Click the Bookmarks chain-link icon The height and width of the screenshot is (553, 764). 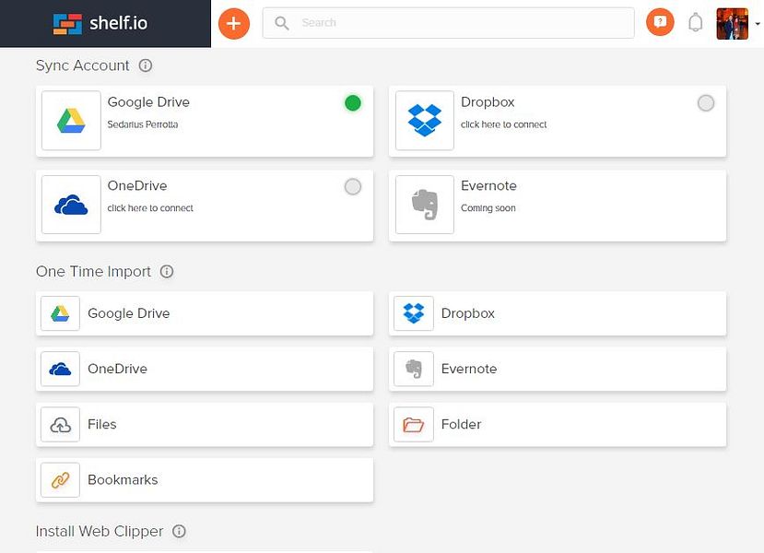pyautogui.click(x=59, y=479)
